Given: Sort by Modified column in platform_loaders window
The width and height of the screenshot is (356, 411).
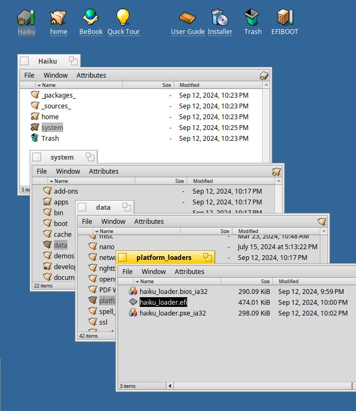Looking at the screenshot, I should [314, 281].
